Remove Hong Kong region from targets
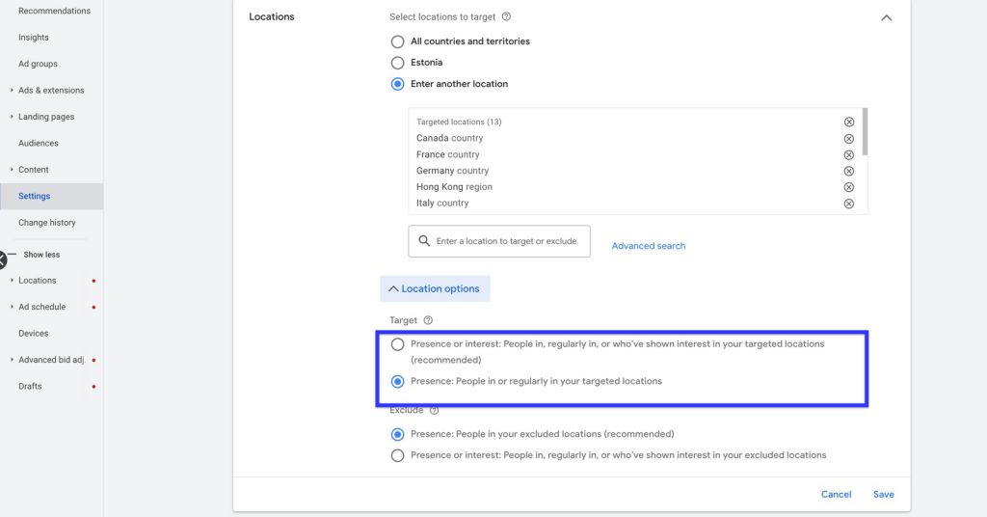987x517 pixels. 848,187
